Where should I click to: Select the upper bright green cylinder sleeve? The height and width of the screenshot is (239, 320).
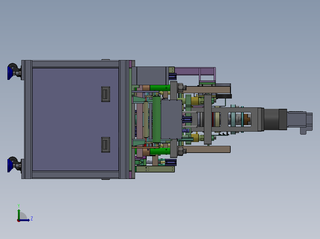[160, 88]
